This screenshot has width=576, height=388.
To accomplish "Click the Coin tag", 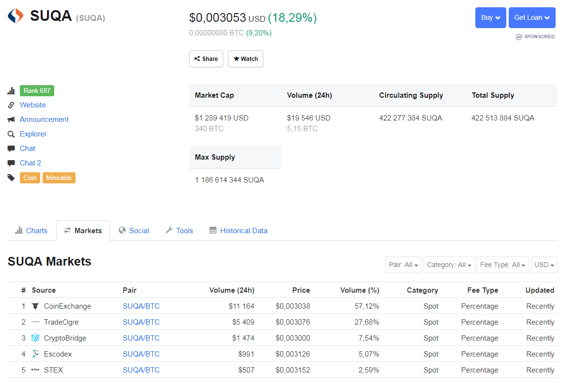I will (x=30, y=178).
